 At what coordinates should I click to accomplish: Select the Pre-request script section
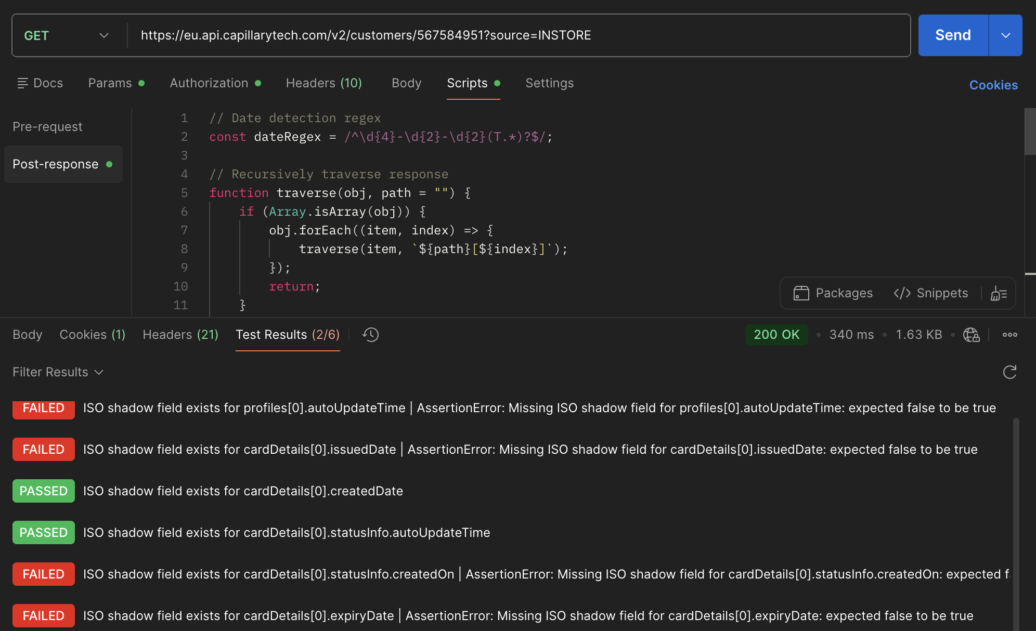47,127
